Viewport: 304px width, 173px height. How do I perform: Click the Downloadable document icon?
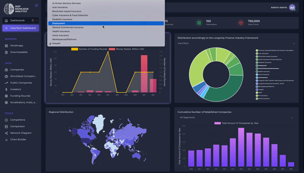point(6,52)
